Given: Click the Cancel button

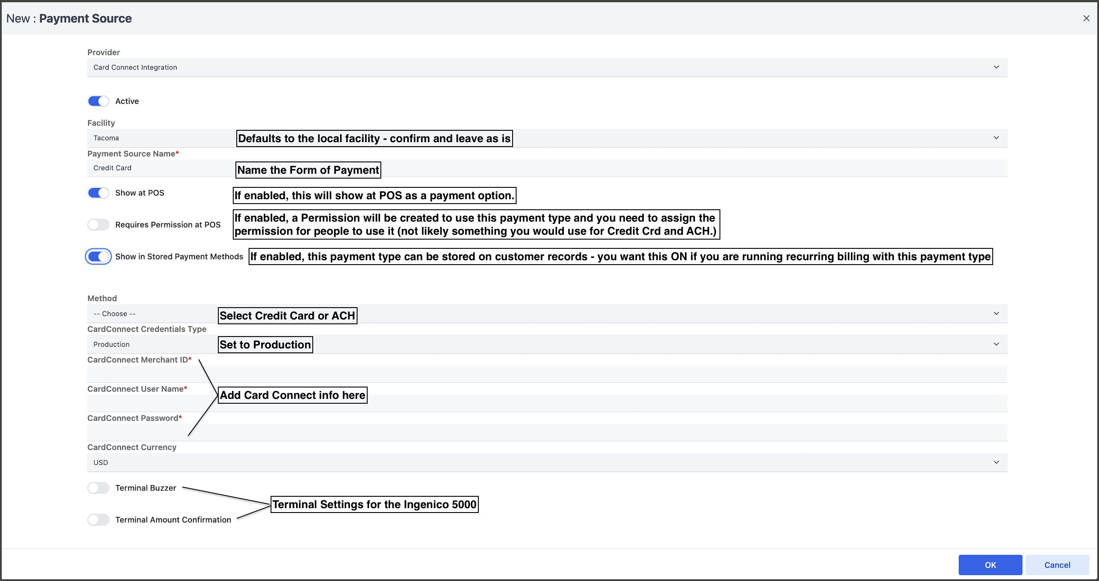Looking at the screenshot, I should pos(1057,565).
